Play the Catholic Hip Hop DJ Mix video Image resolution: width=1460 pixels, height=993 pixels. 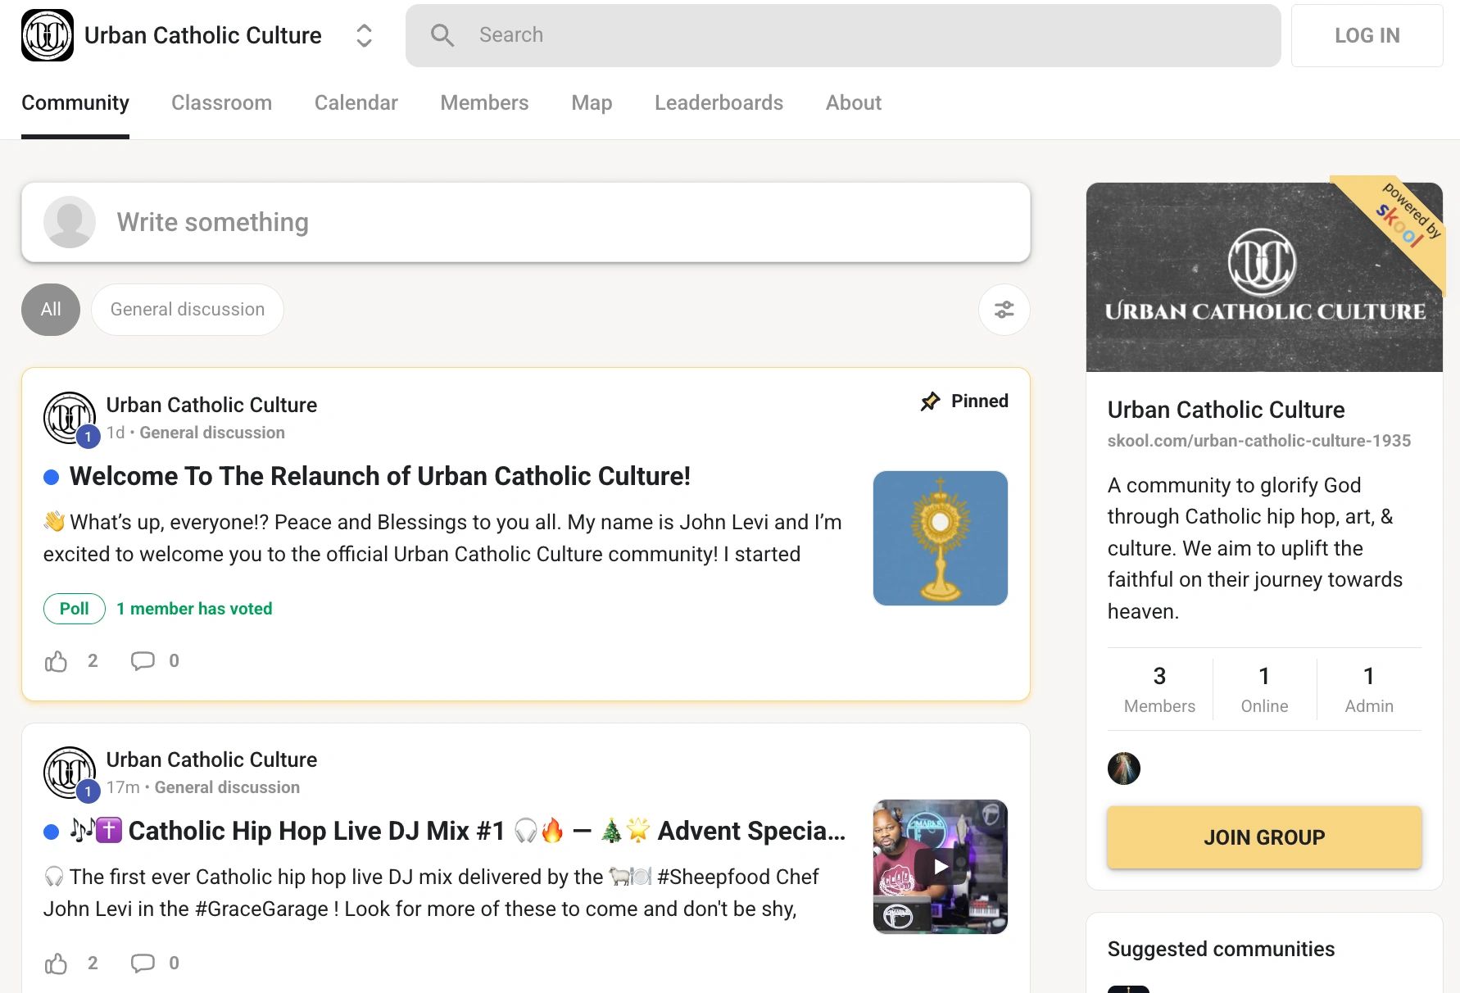point(940,866)
